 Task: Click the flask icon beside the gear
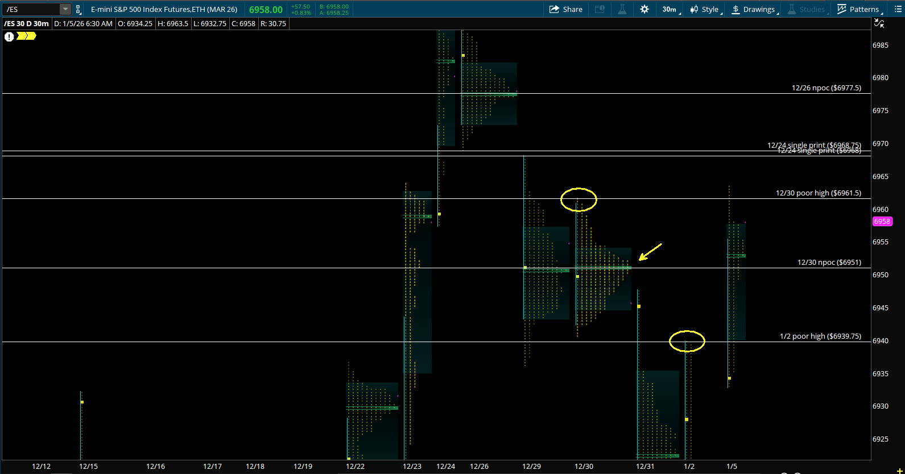622,9
